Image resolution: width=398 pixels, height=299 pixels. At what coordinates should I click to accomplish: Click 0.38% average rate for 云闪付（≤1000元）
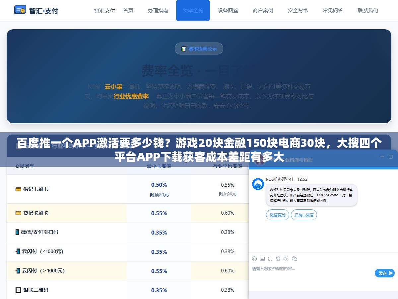[x=228, y=251]
